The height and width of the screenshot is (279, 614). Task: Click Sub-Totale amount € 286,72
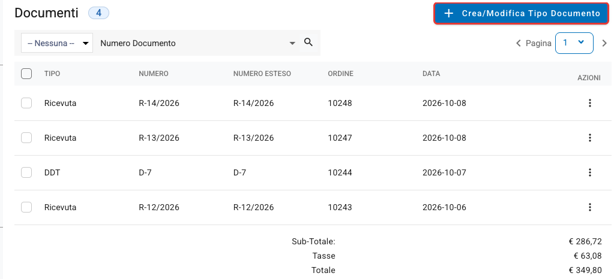pyautogui.click(x=585, y=241)
